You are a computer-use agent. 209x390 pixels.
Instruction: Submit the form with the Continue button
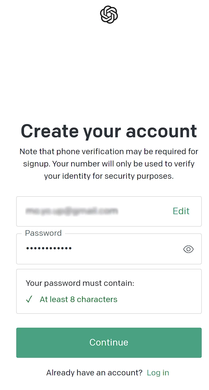pos(109,343)
